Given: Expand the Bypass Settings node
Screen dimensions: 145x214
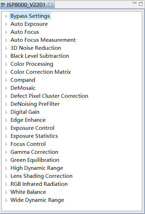Looking at the screenshot, I should click(6, 16).
